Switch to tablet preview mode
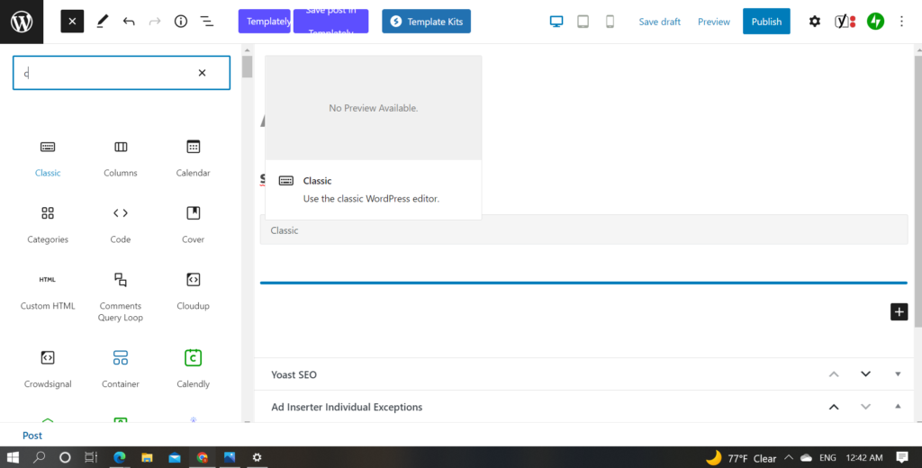 click(583, 22)
